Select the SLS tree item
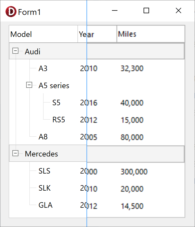The width and height of the screenshot is (195, 227). point(44,171)
